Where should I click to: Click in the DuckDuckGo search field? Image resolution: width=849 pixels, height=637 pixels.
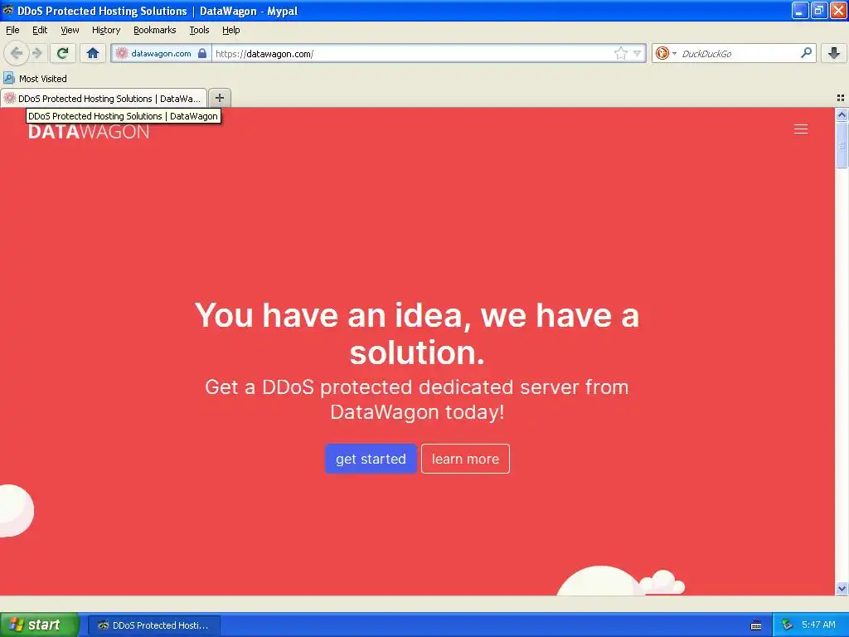739,53
